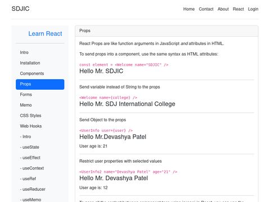Screen dimensions: 270x202
Task: Open the Memo sidebar item
Action: coord(40,105)
